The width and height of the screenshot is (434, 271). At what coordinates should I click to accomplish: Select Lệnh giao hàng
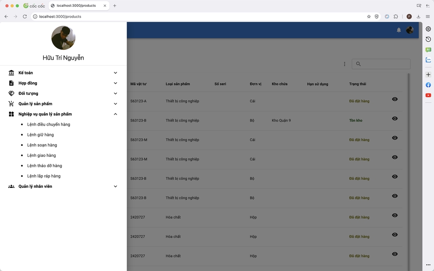(x=42, y=155)
